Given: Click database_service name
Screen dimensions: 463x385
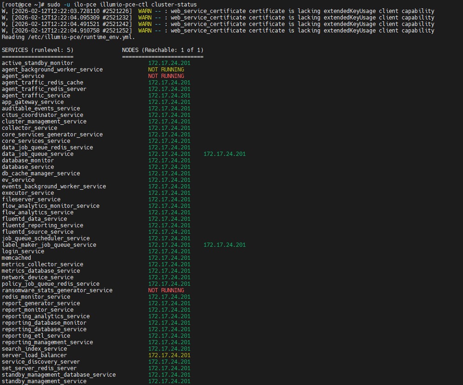Looking at the screenshot, I should [x=28, y=167].
